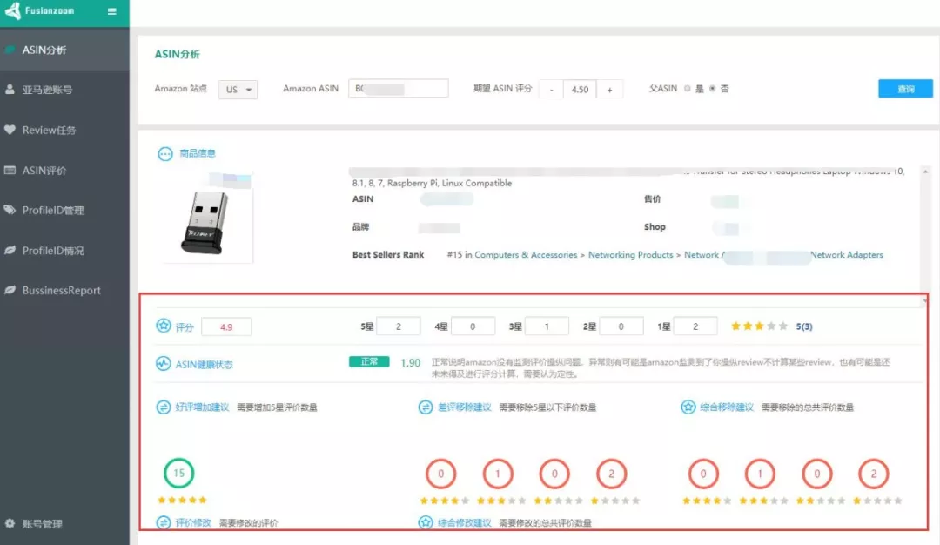Click the 商品信息 chat bubble icon
Image resolution: width=940 pixels, height=545 pixels.
(164, 154)
